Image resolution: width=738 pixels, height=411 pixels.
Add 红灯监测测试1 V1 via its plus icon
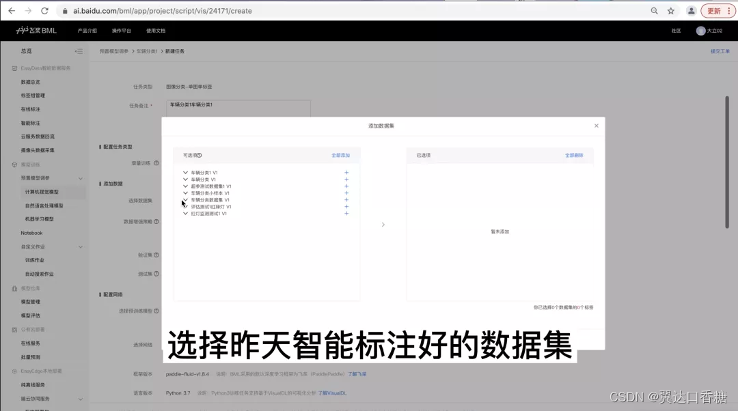(346, 213)
